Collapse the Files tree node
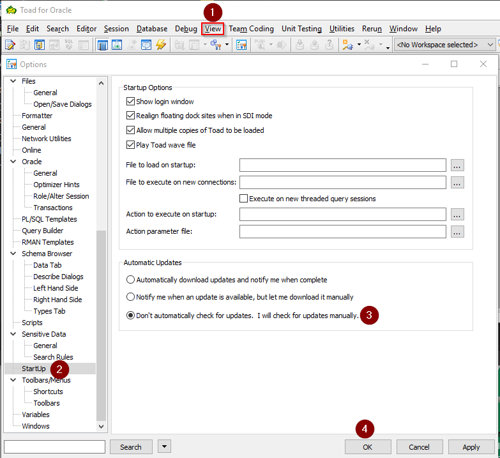The image size is (500, 458). click(13, 81)
